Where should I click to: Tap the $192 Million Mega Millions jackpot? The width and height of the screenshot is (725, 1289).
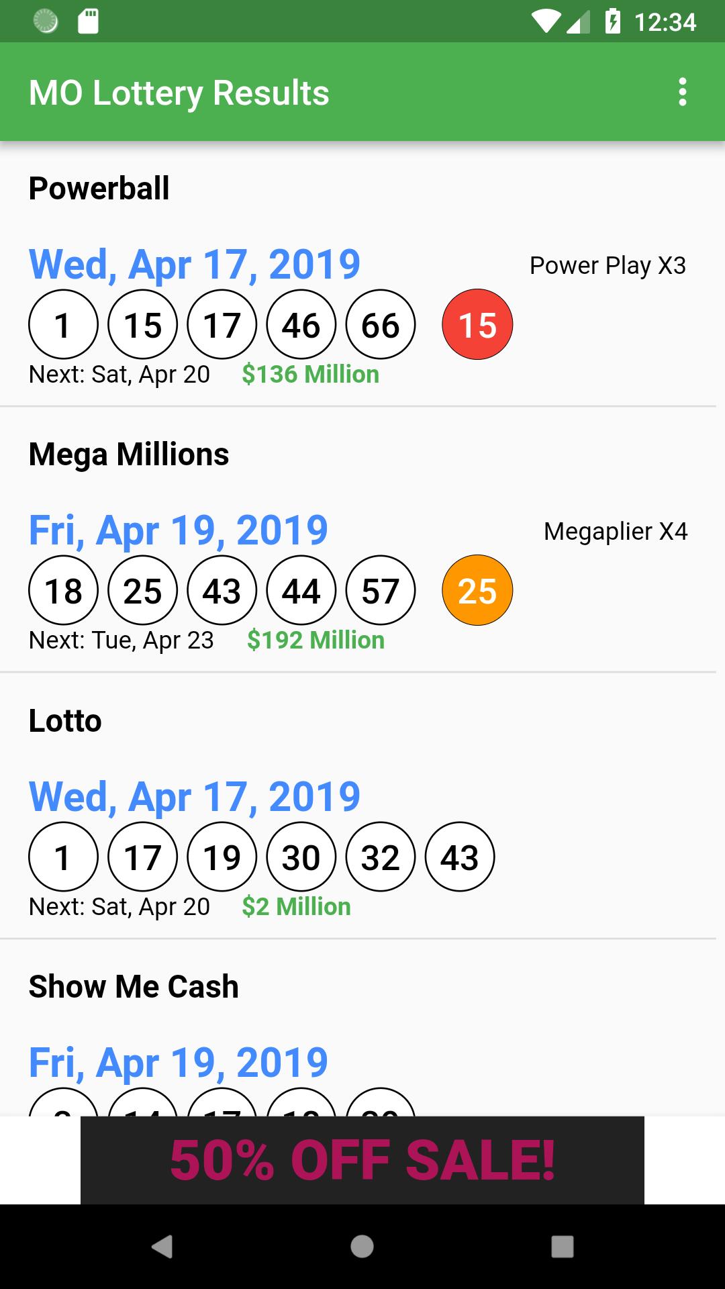(x=316, y=640)
